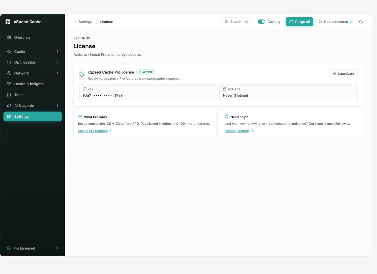Viewport: 377px width, 274px height.
Task: Click the magnifier icon in Search box
Action: click(226, 22)
